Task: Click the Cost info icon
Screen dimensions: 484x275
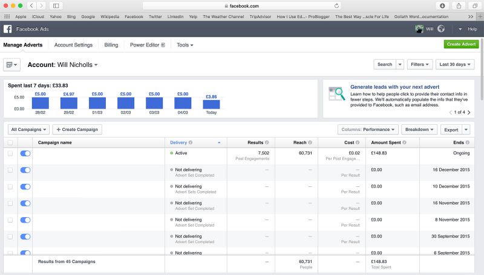Action: click(x=358, y=142)
